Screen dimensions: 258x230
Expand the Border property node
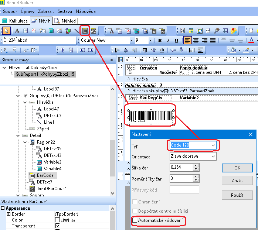coord(8,214)
